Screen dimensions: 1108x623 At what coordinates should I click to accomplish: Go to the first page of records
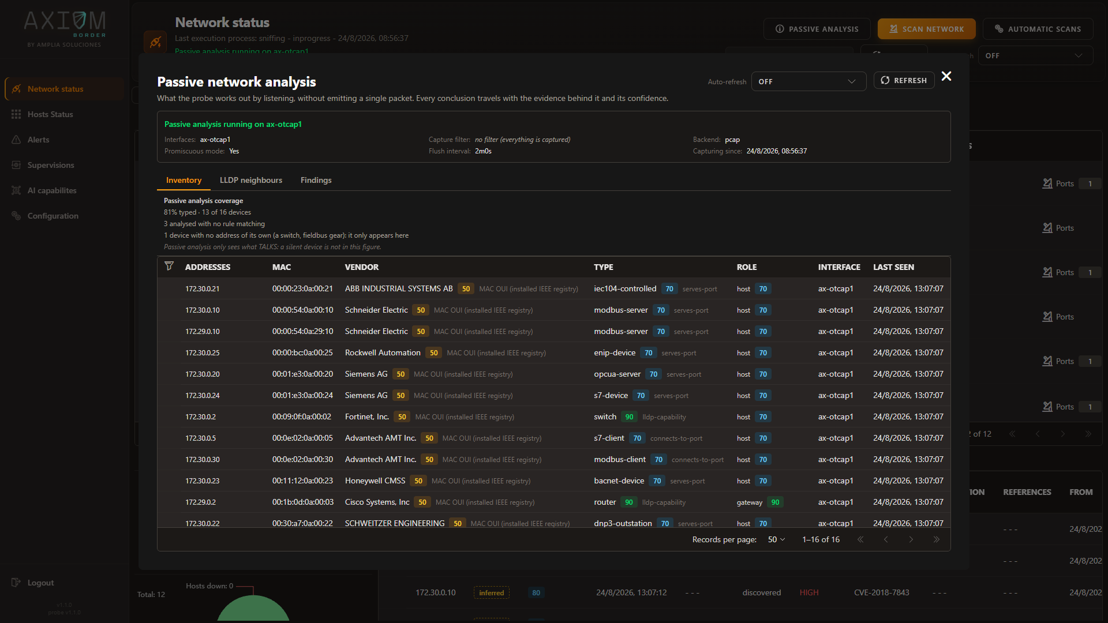[860, 539]
